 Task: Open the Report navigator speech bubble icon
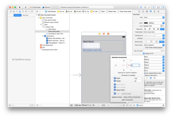(32, 11)
